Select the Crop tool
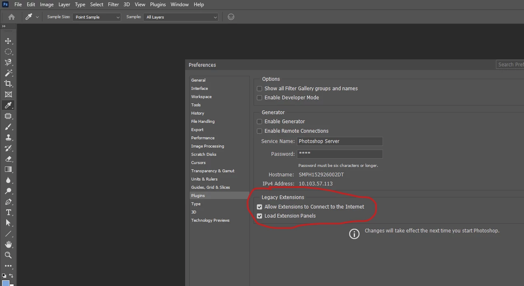Screen dimensions: 524x286 (x=8, y=84)
